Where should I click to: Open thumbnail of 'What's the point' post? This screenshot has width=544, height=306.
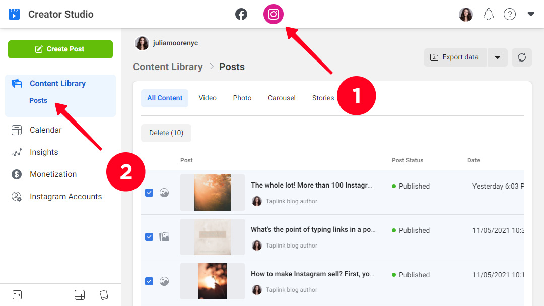213,237
